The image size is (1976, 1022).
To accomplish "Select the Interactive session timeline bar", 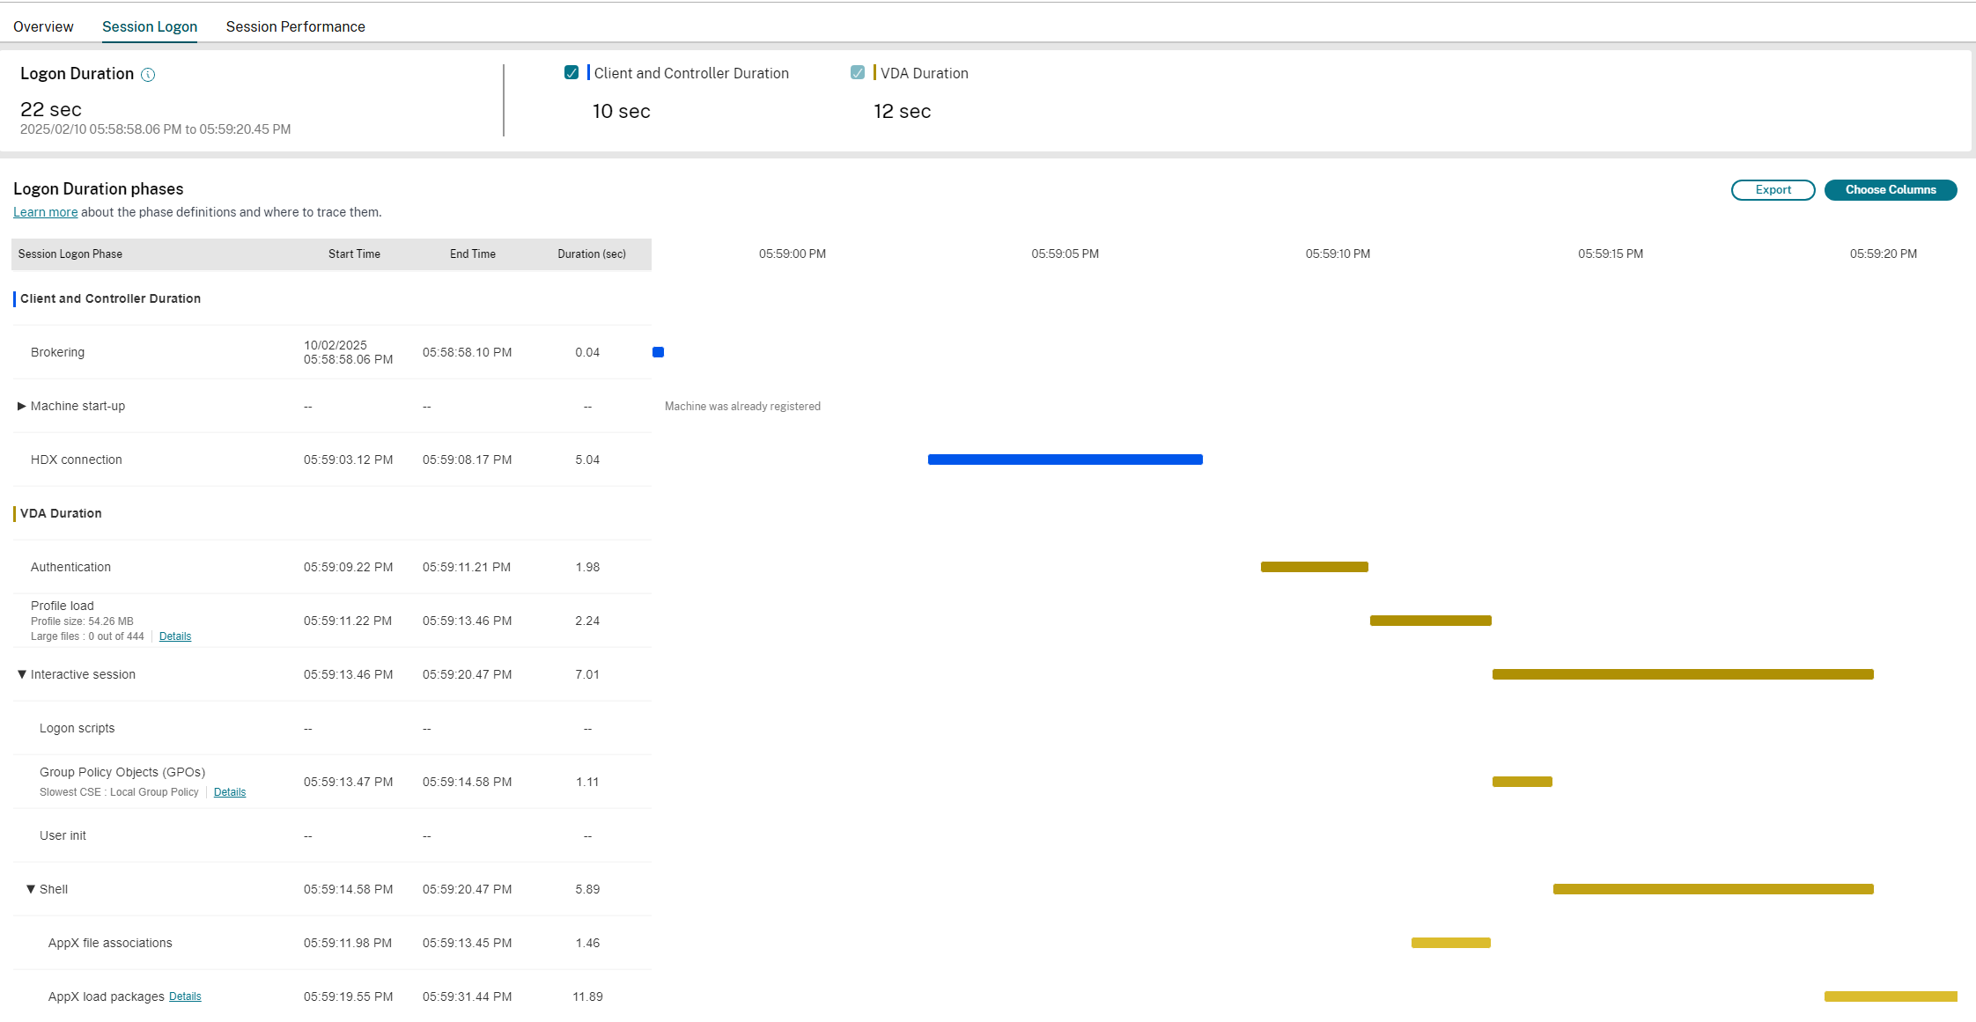I will [1682, 674].
